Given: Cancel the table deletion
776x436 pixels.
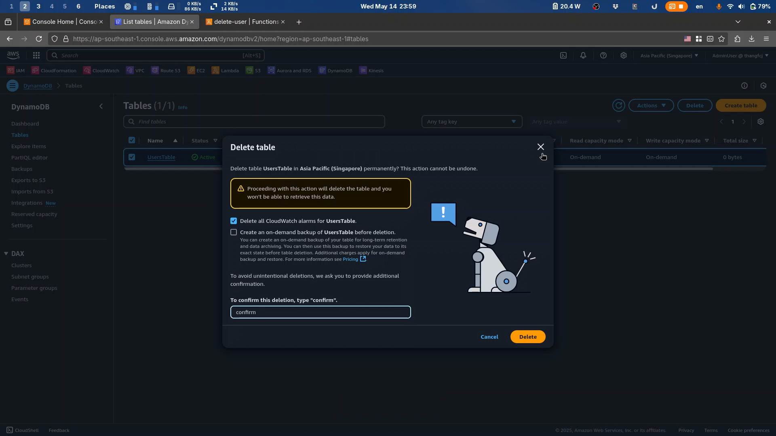Looking at the screenshot, I should (489, 337).
